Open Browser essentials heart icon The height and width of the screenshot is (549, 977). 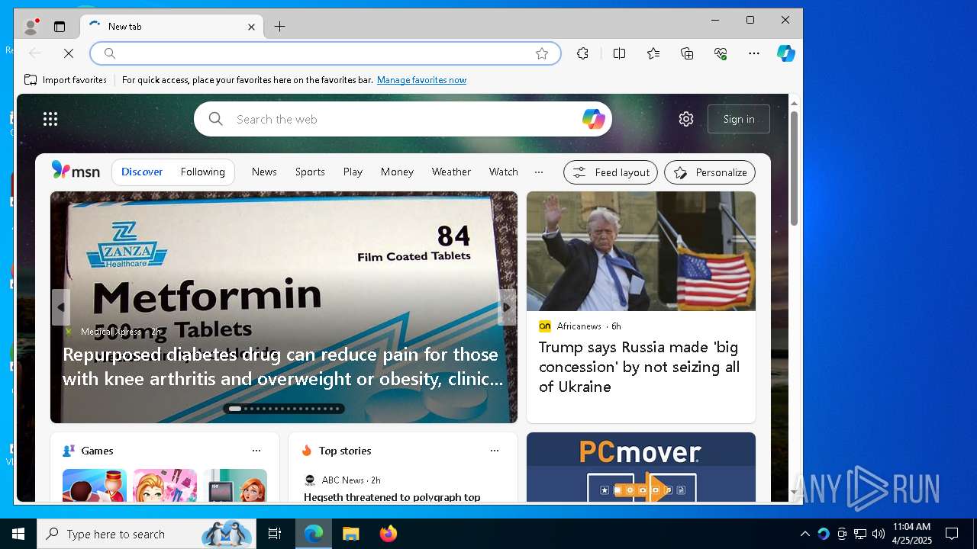pos(721,53)
